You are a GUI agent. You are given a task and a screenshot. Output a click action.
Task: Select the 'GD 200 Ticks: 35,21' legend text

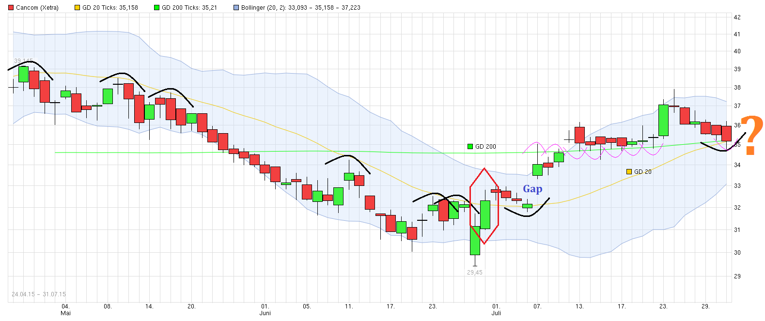tap(189, 8)
